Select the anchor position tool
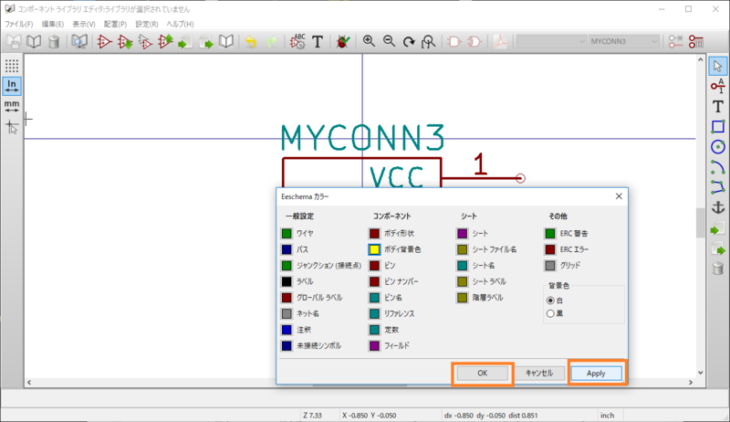This screenshot has width=730, height=422. pyautogui.click(x=717, y=207)
